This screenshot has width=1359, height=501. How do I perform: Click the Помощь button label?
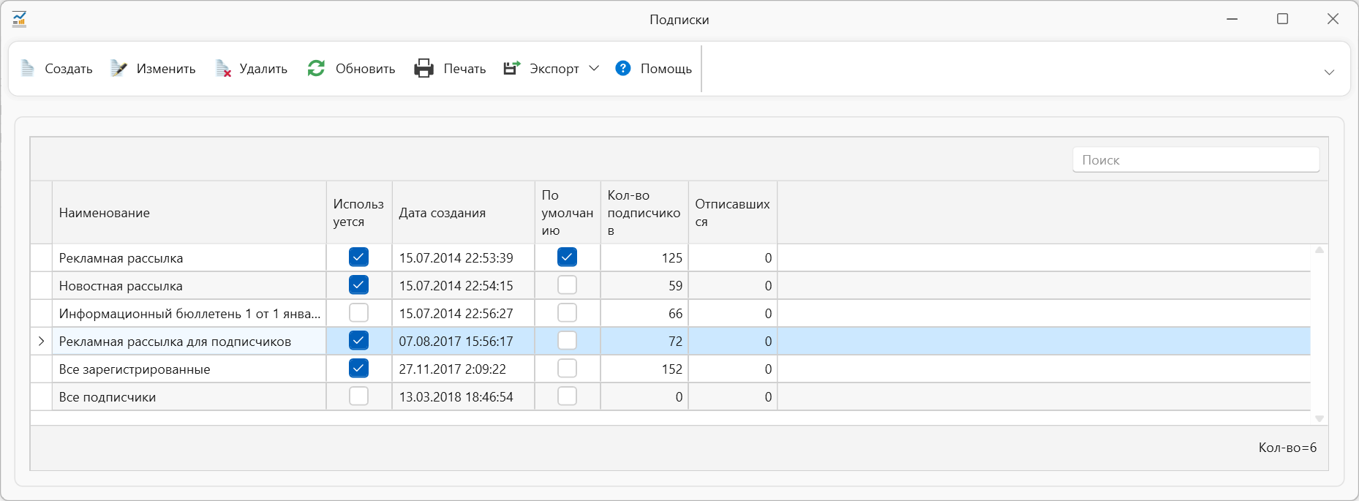(x=666, y=69)
